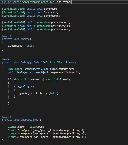Click 'Gizmos.color' assignment target
The width and height of the screenshot is (128, 145).
(16, 127)
